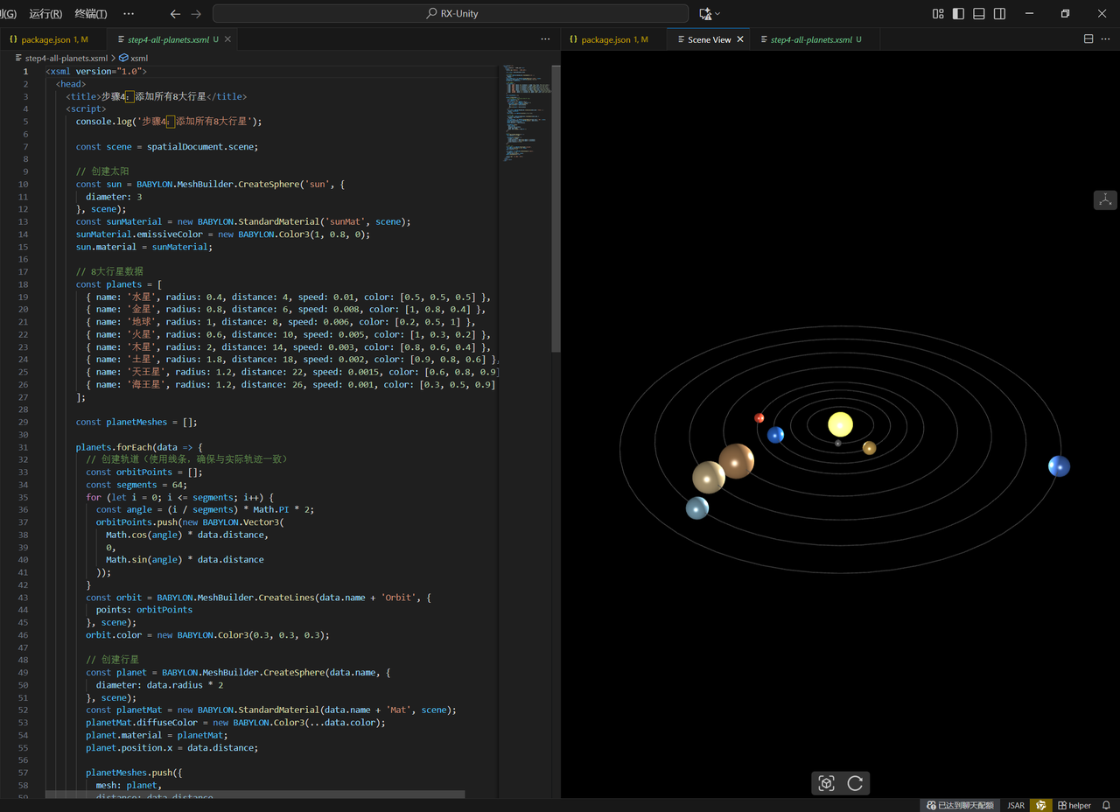The image size is (1120, 812).
Task: Click the axis gizmo button in Scene View
Action: click(1105, 199)
